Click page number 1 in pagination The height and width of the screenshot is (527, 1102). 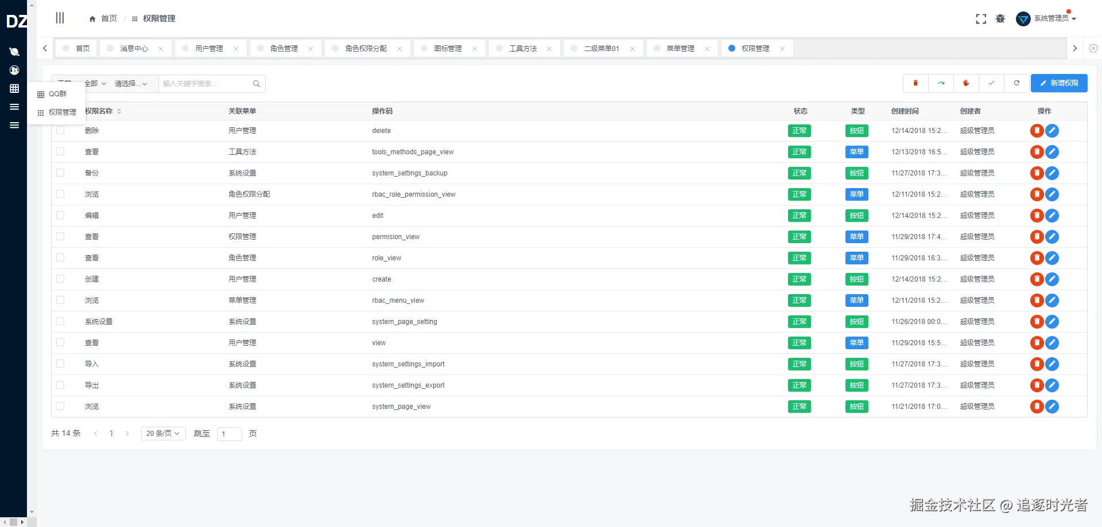[111, 434]
